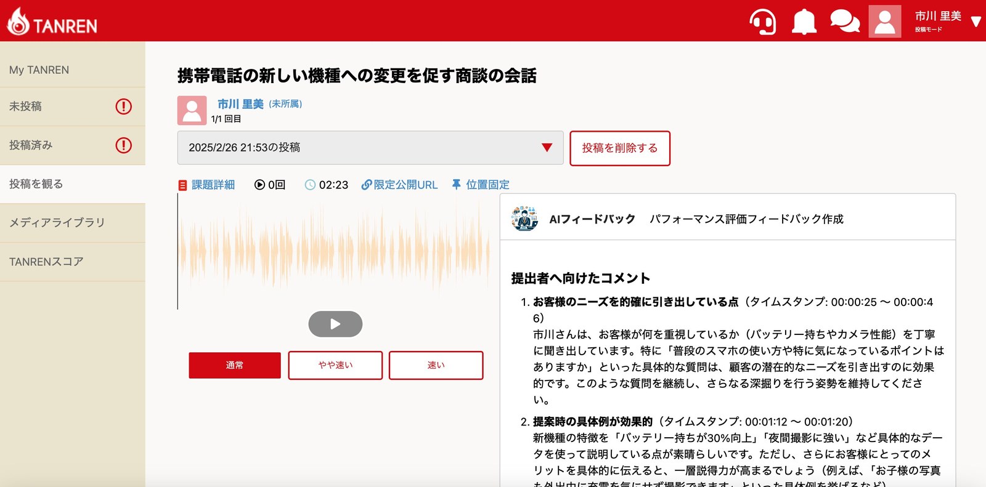Go to メディアライブラリ in sidebar

tap(73, 223)
